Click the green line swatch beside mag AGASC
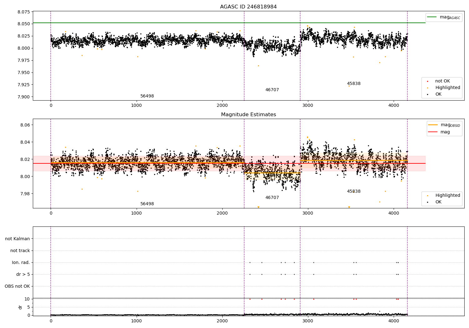The image size is (469, 328). tap(432, 17)
